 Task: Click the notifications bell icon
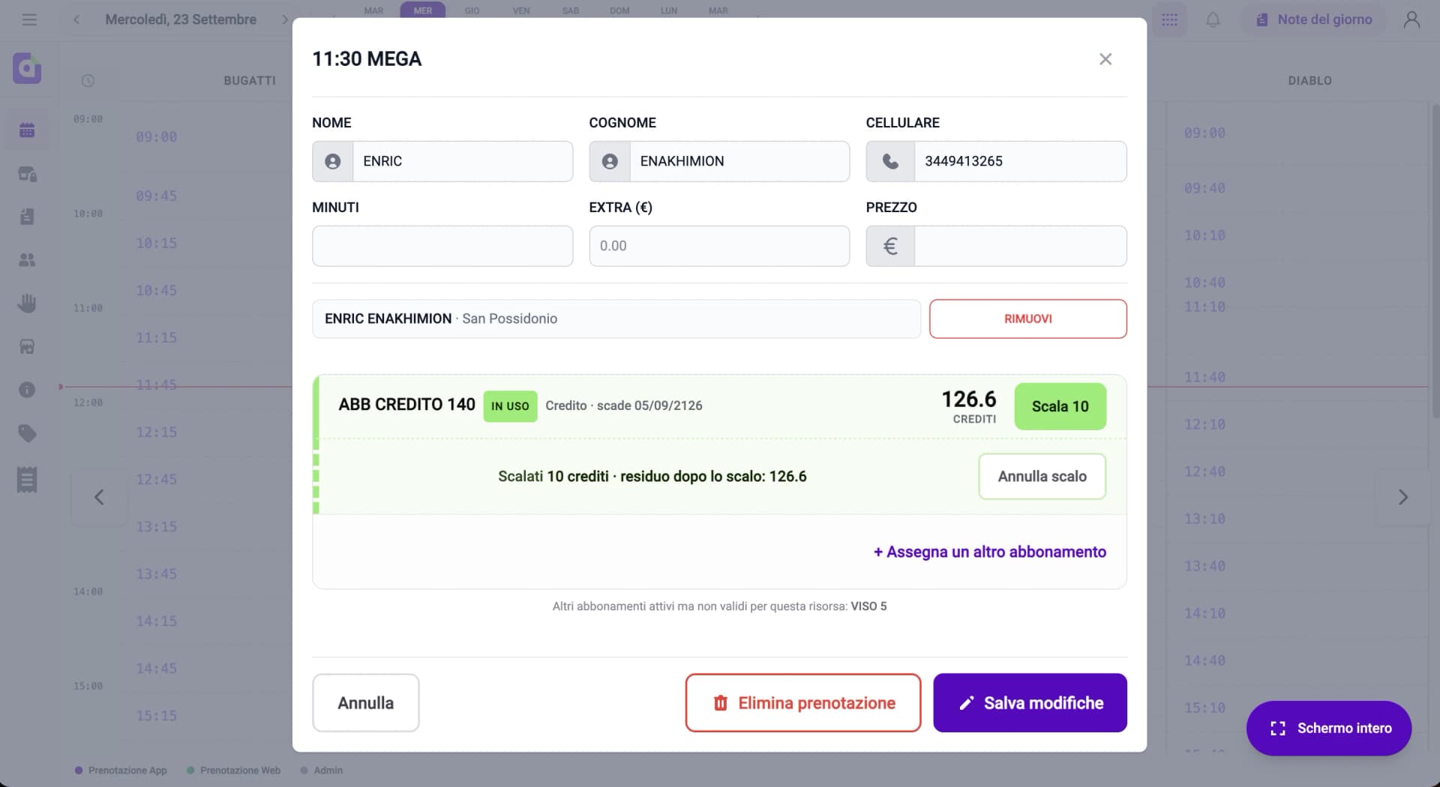(x=1213, y=19)
